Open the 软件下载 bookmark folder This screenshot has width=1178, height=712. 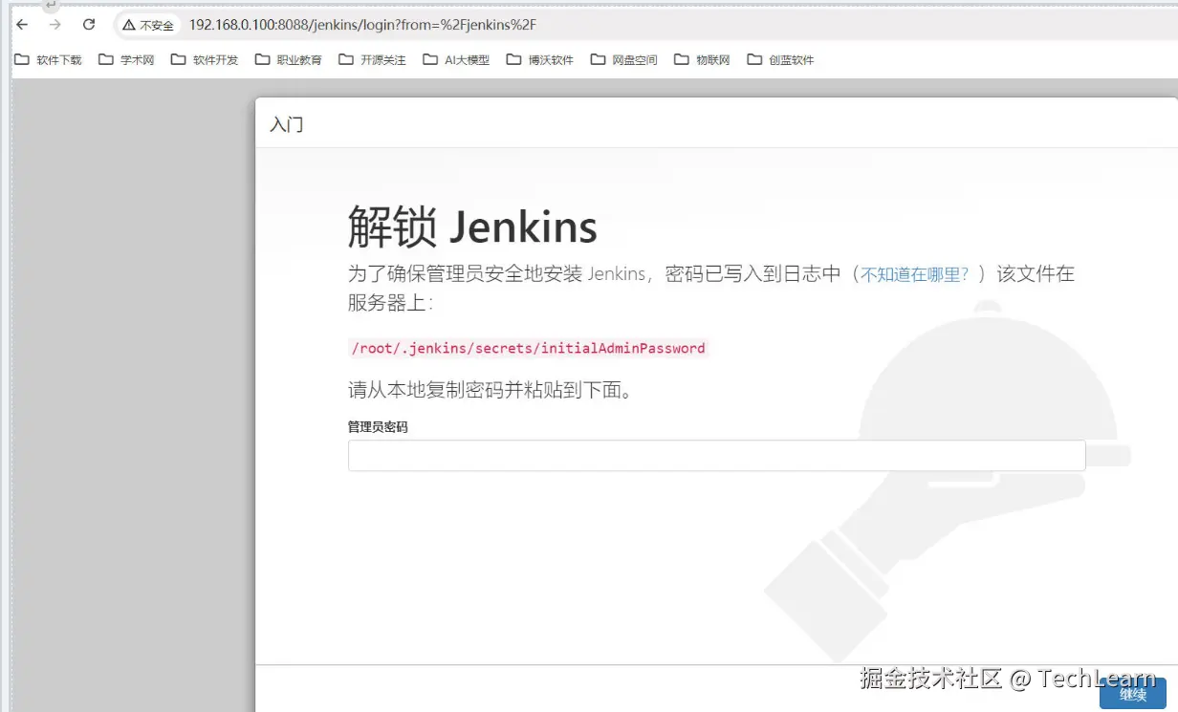pos(49,59)
